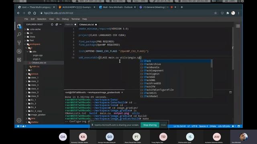The height and width of the screenshot is (144, 257).
Task: Open main.cu in Explorer
Action: pos(35,66)
